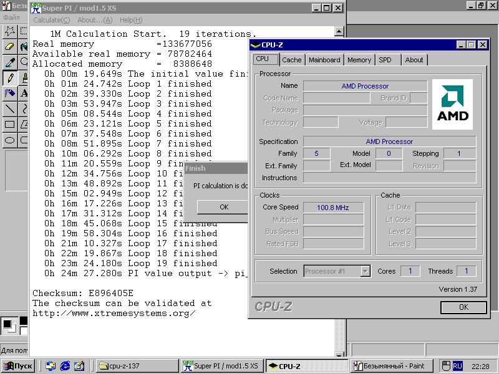499x374 pixels.
Task: Click the Specification field showing AMD Processor
Action: [389, 141]
